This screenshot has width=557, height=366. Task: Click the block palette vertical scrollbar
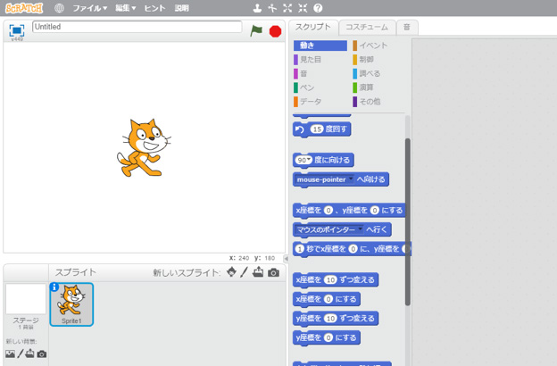tap(407, 221)
